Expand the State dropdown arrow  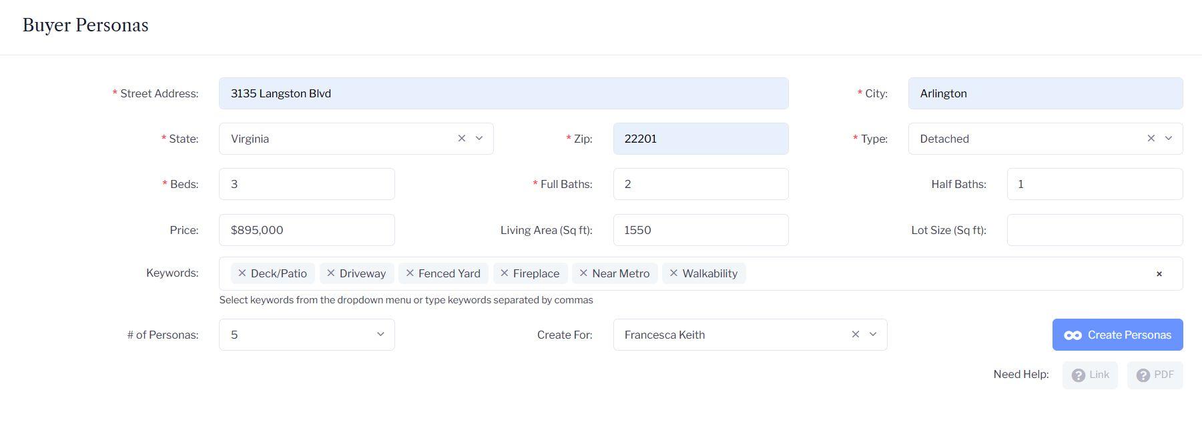coord(479,139)
